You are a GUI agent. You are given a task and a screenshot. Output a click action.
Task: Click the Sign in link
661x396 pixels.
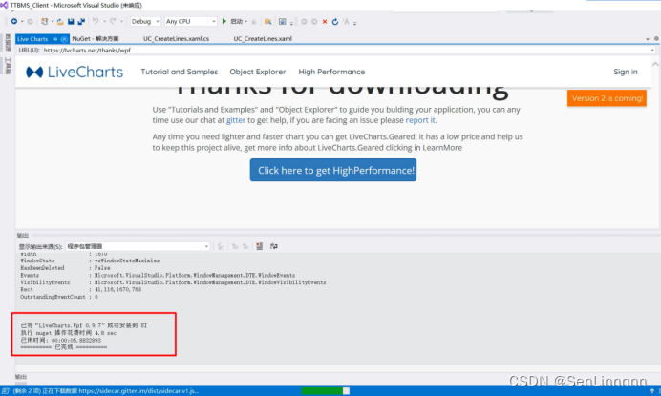point(626,72)
